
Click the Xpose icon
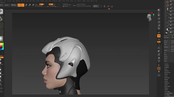[159, 75]
